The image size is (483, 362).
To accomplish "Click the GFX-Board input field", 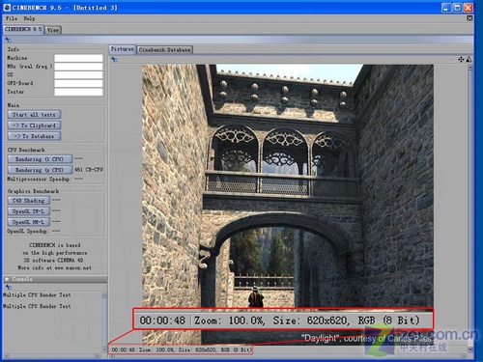I will point(78,83).
